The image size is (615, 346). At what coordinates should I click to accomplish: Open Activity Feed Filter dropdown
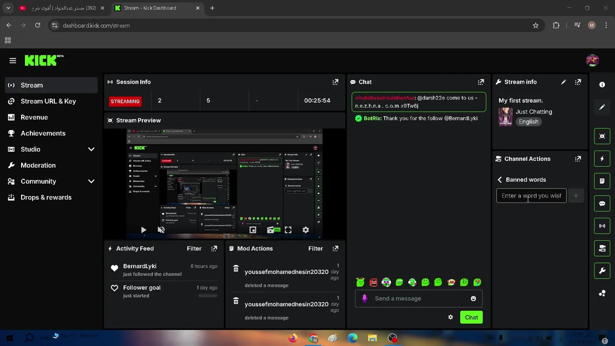pyautogui.click(x=194, y=248)
